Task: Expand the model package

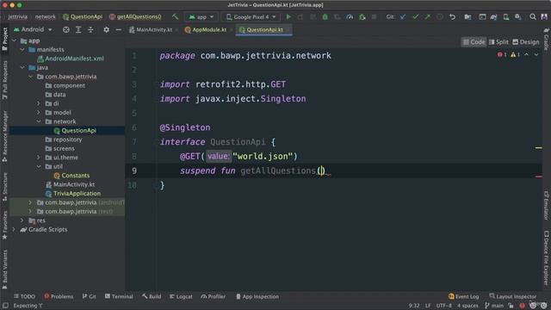Action: pos(39,113)
